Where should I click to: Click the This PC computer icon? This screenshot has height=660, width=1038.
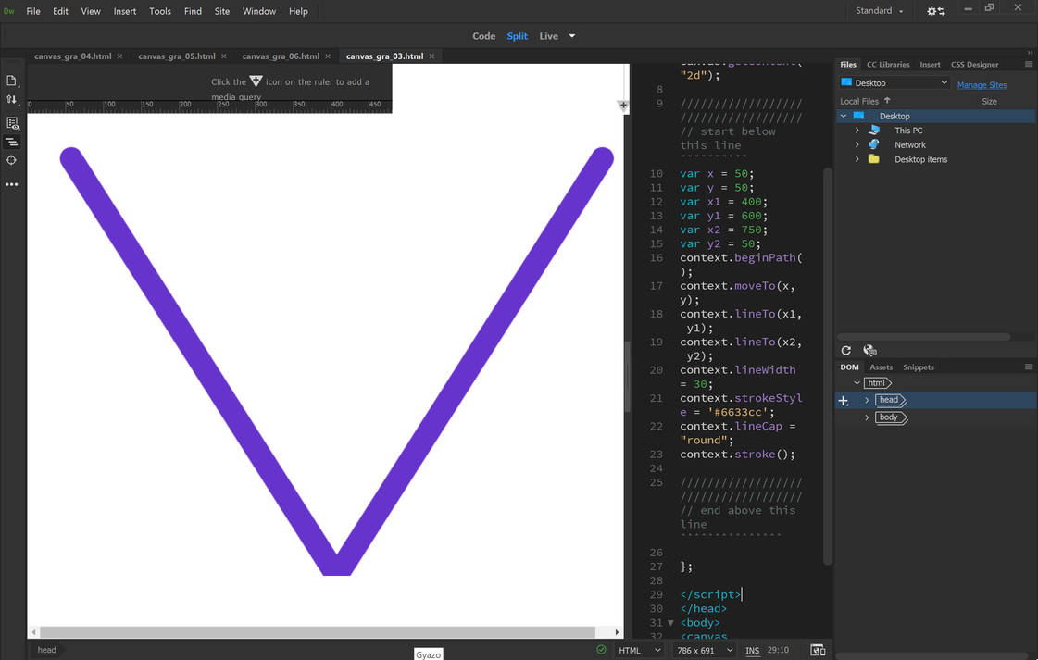874,131
